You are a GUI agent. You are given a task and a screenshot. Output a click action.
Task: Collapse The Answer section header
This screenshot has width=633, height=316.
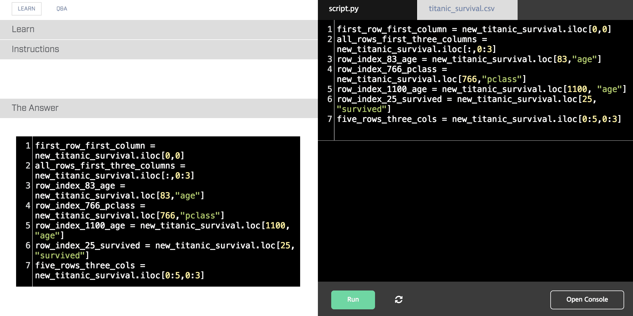pyautogui.click(x=159, y=108)
